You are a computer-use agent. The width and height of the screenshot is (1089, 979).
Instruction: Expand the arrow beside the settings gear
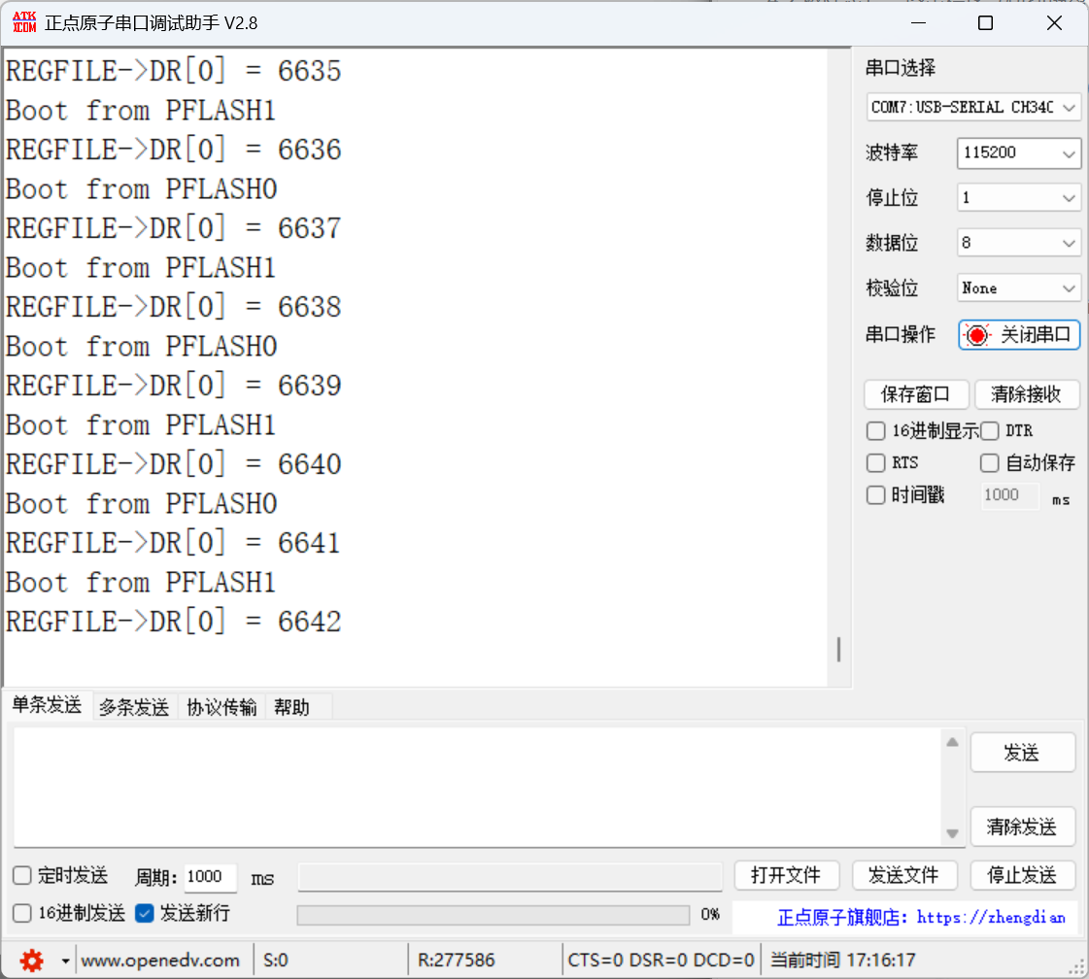(x=65, y=961)
